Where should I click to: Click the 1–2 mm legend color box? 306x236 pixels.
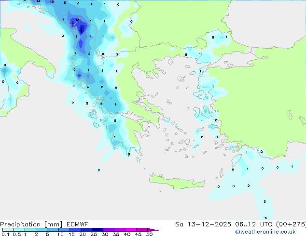[x=30, y=230]
